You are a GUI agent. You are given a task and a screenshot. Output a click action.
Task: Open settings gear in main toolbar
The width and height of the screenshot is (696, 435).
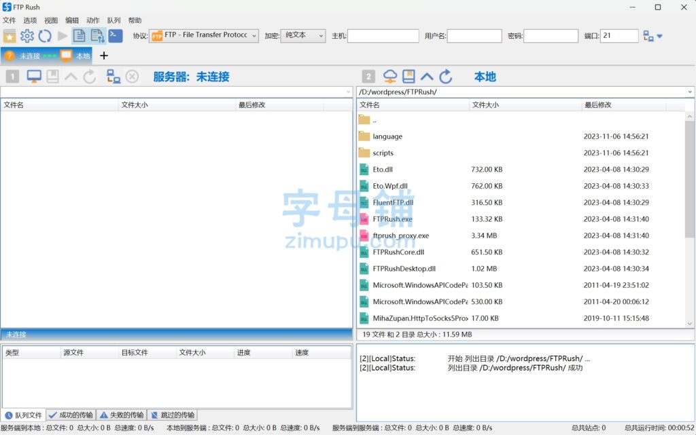pyautogui.click(x=27, y=36)
